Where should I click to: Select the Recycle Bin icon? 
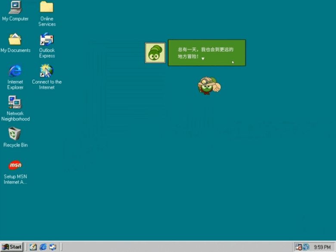[x=15, y=134]
